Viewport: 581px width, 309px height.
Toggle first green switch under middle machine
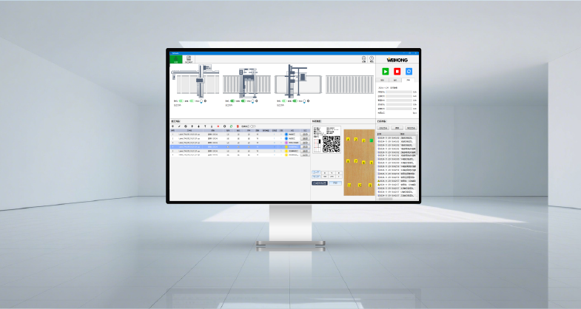tap(232, 101)
